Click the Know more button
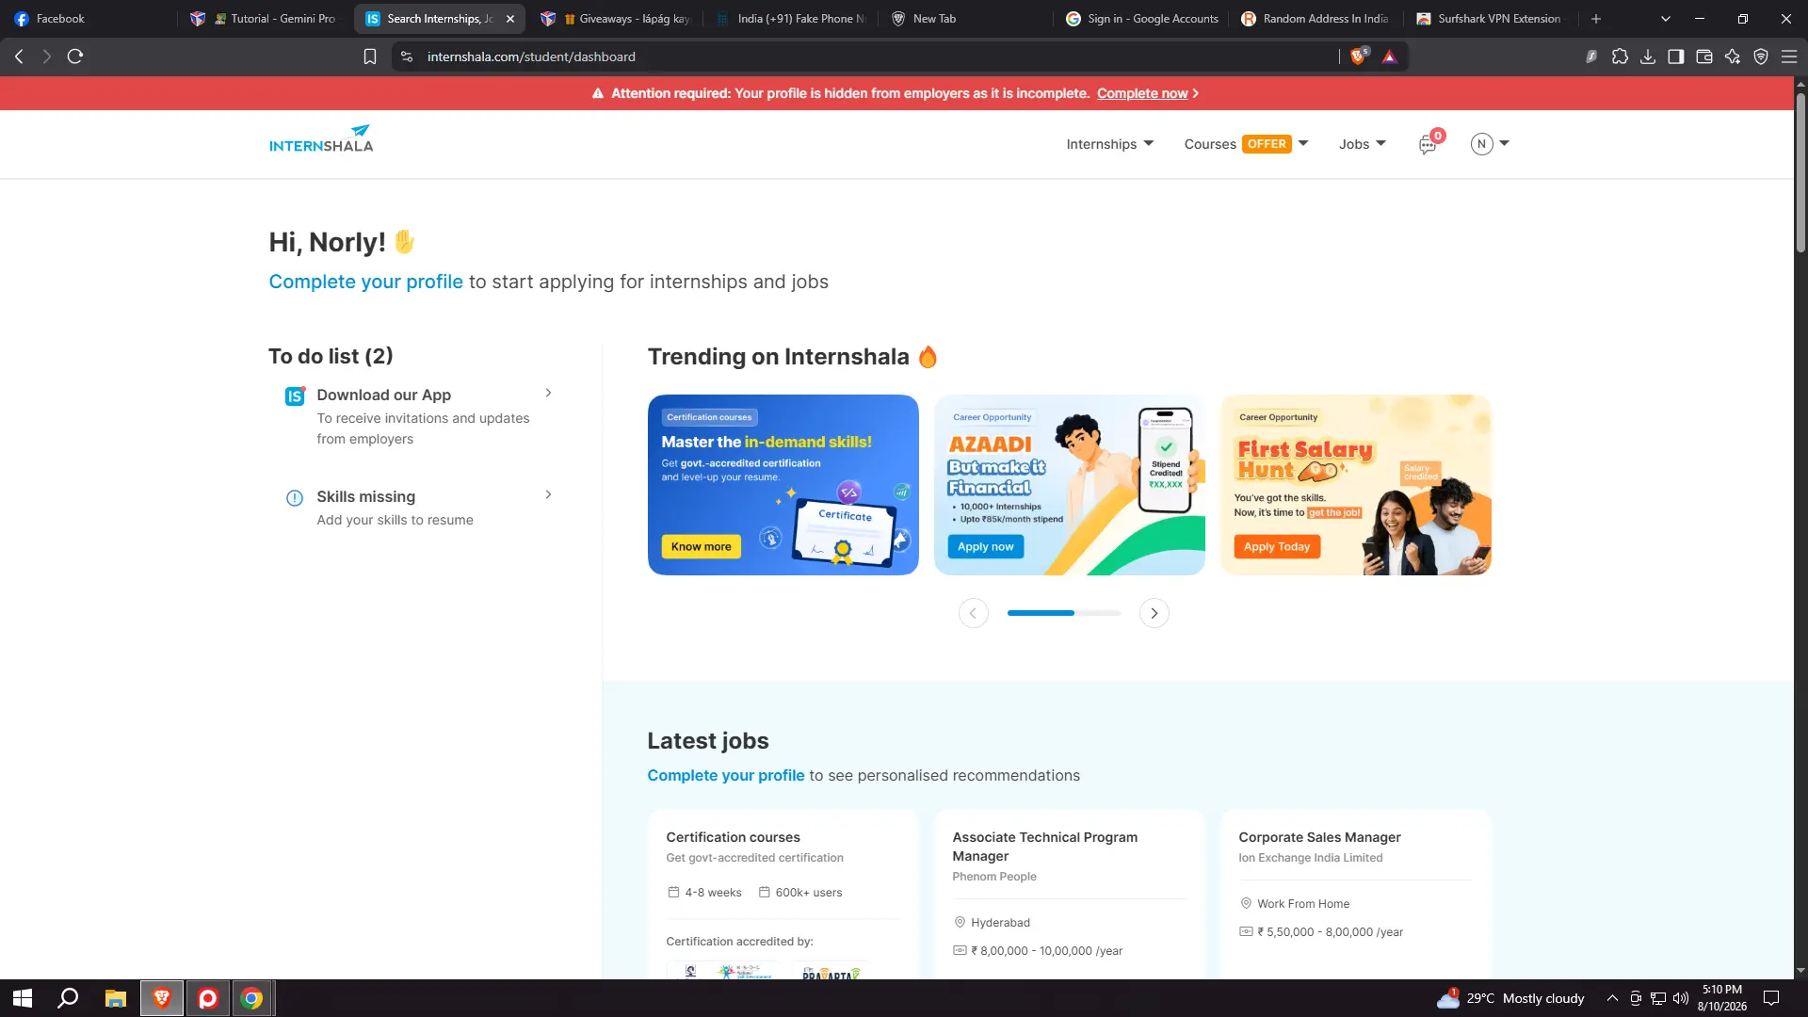This screenshot has width=1808, height=1017. 701,546
